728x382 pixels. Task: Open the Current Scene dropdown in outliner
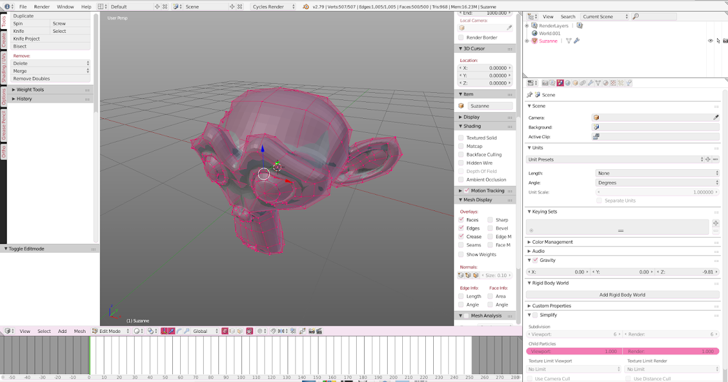pos(604,16)
